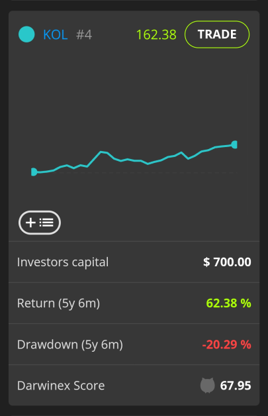Add KOL to a list

(x=40, y=223)
